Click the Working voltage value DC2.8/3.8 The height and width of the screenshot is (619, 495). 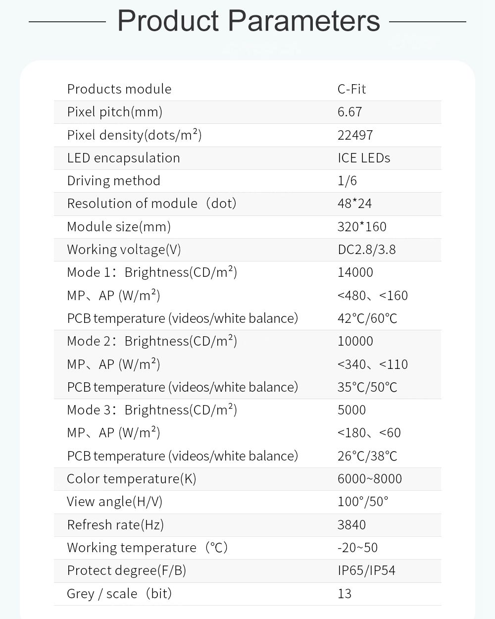[x=366, y=250]
